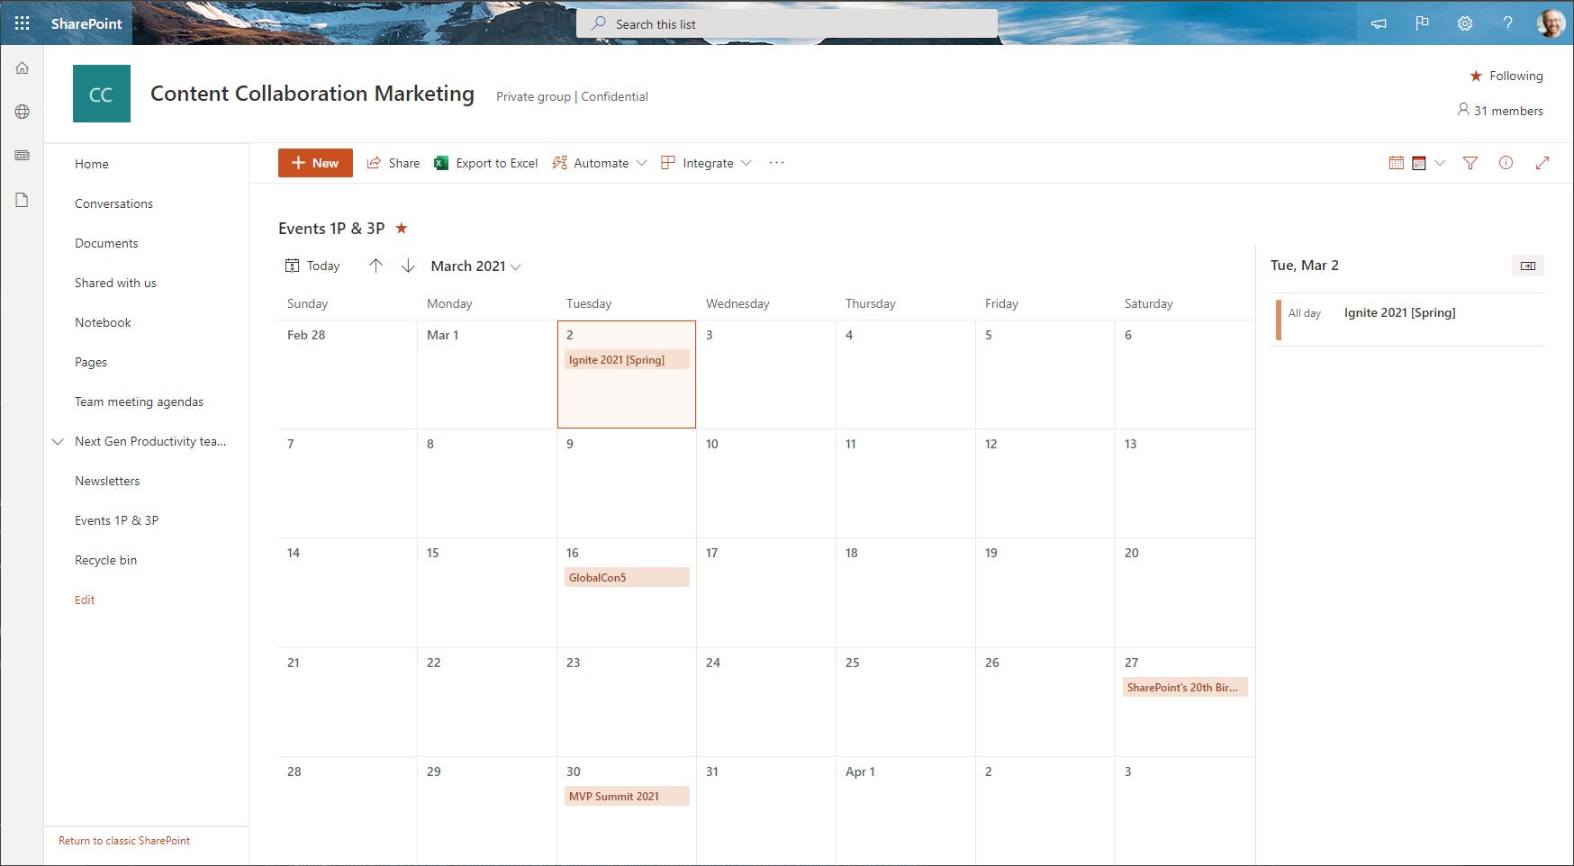1574x866 pixels.
Task: Open the app launcher waffle icon
Action: (x=22, y=23)
